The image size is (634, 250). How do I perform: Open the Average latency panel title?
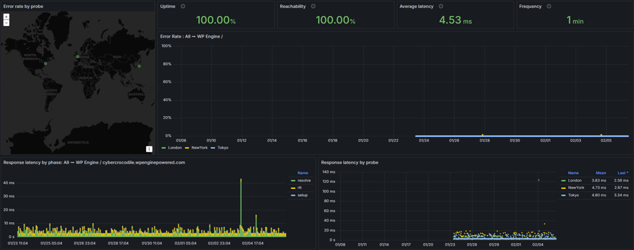click(417, 6)
